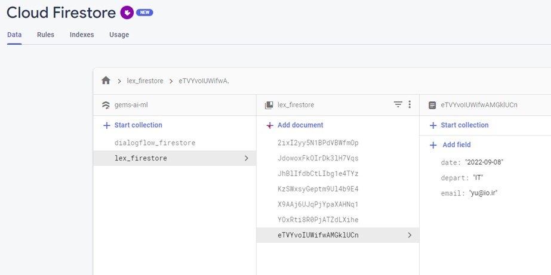Click the document icon beside eTVYvoIUWifwAMGklUCn header
The image size is (551, 275).
pos(432,105)
